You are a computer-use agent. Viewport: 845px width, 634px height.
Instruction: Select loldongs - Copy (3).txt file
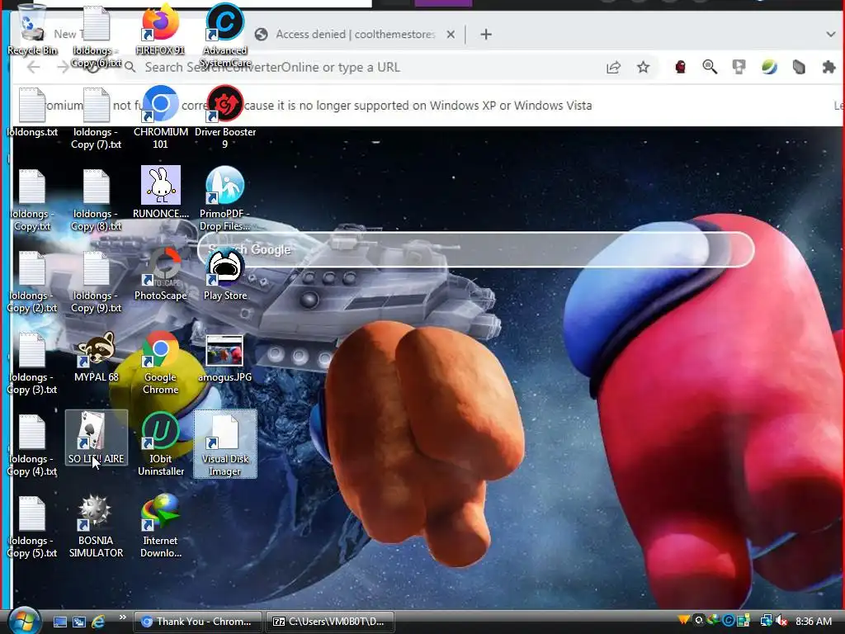click(x=32, y=364)
